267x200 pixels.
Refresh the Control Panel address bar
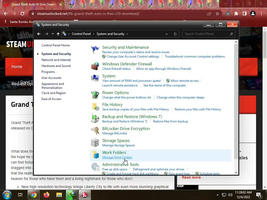[175, 34]
